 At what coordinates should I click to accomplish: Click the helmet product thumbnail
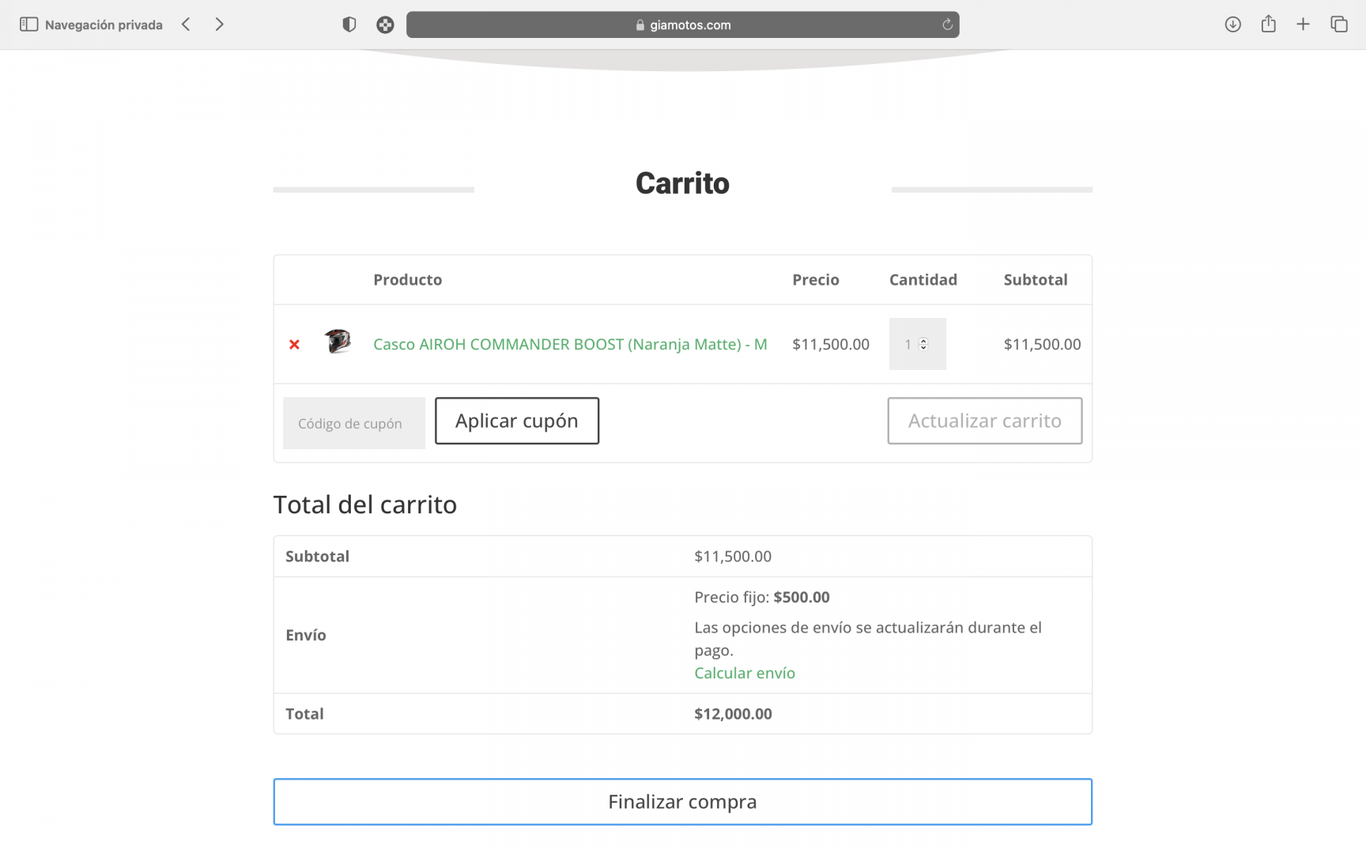(x=338, y=342)
